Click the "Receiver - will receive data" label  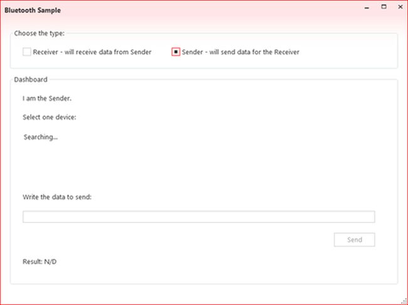[92, 52]
